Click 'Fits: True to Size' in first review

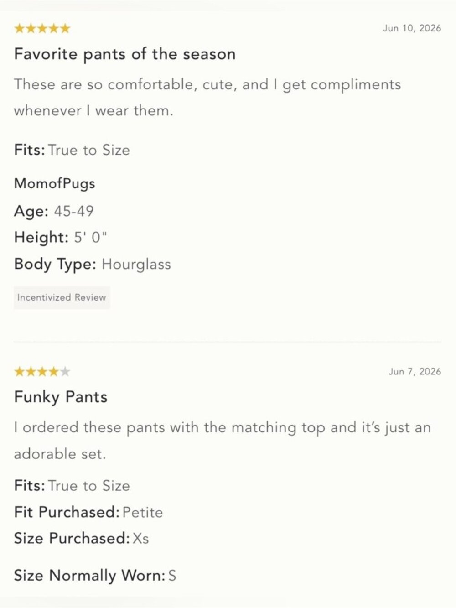click(72, 150)
